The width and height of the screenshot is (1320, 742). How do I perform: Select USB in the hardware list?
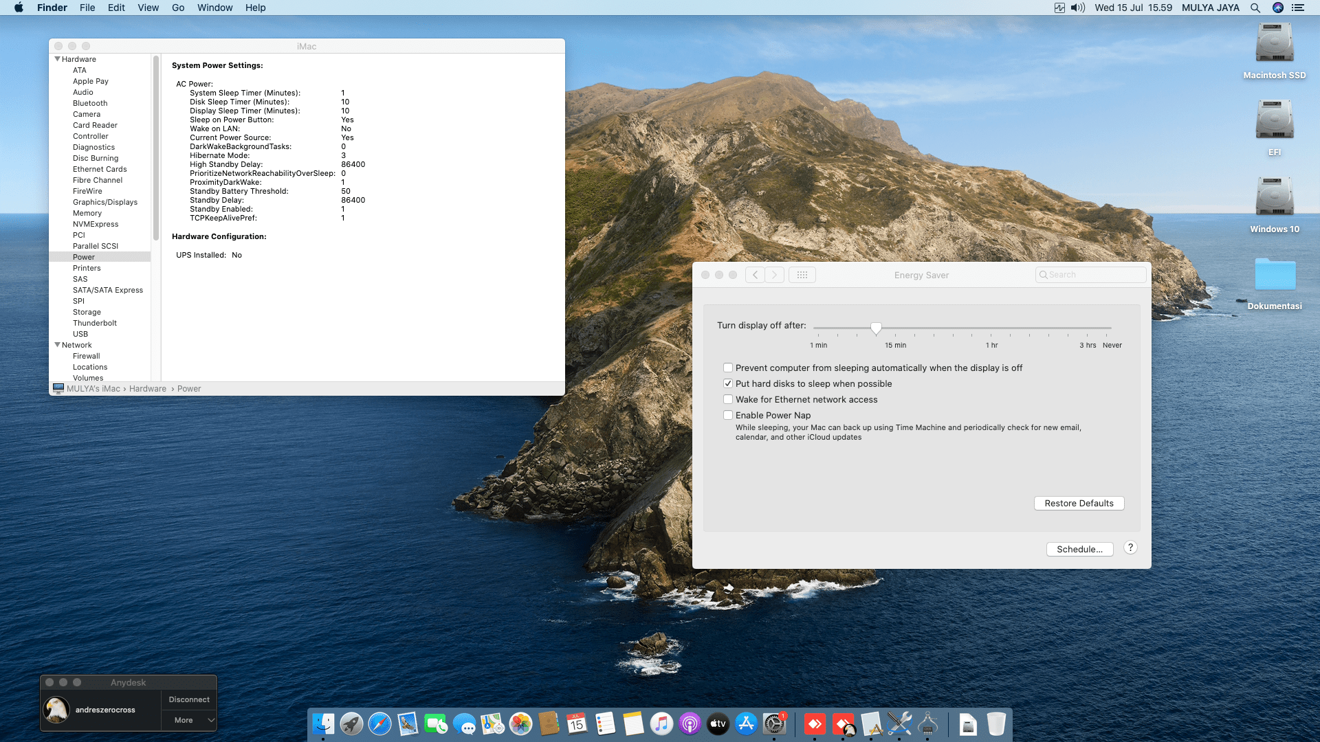click(80, 334)
